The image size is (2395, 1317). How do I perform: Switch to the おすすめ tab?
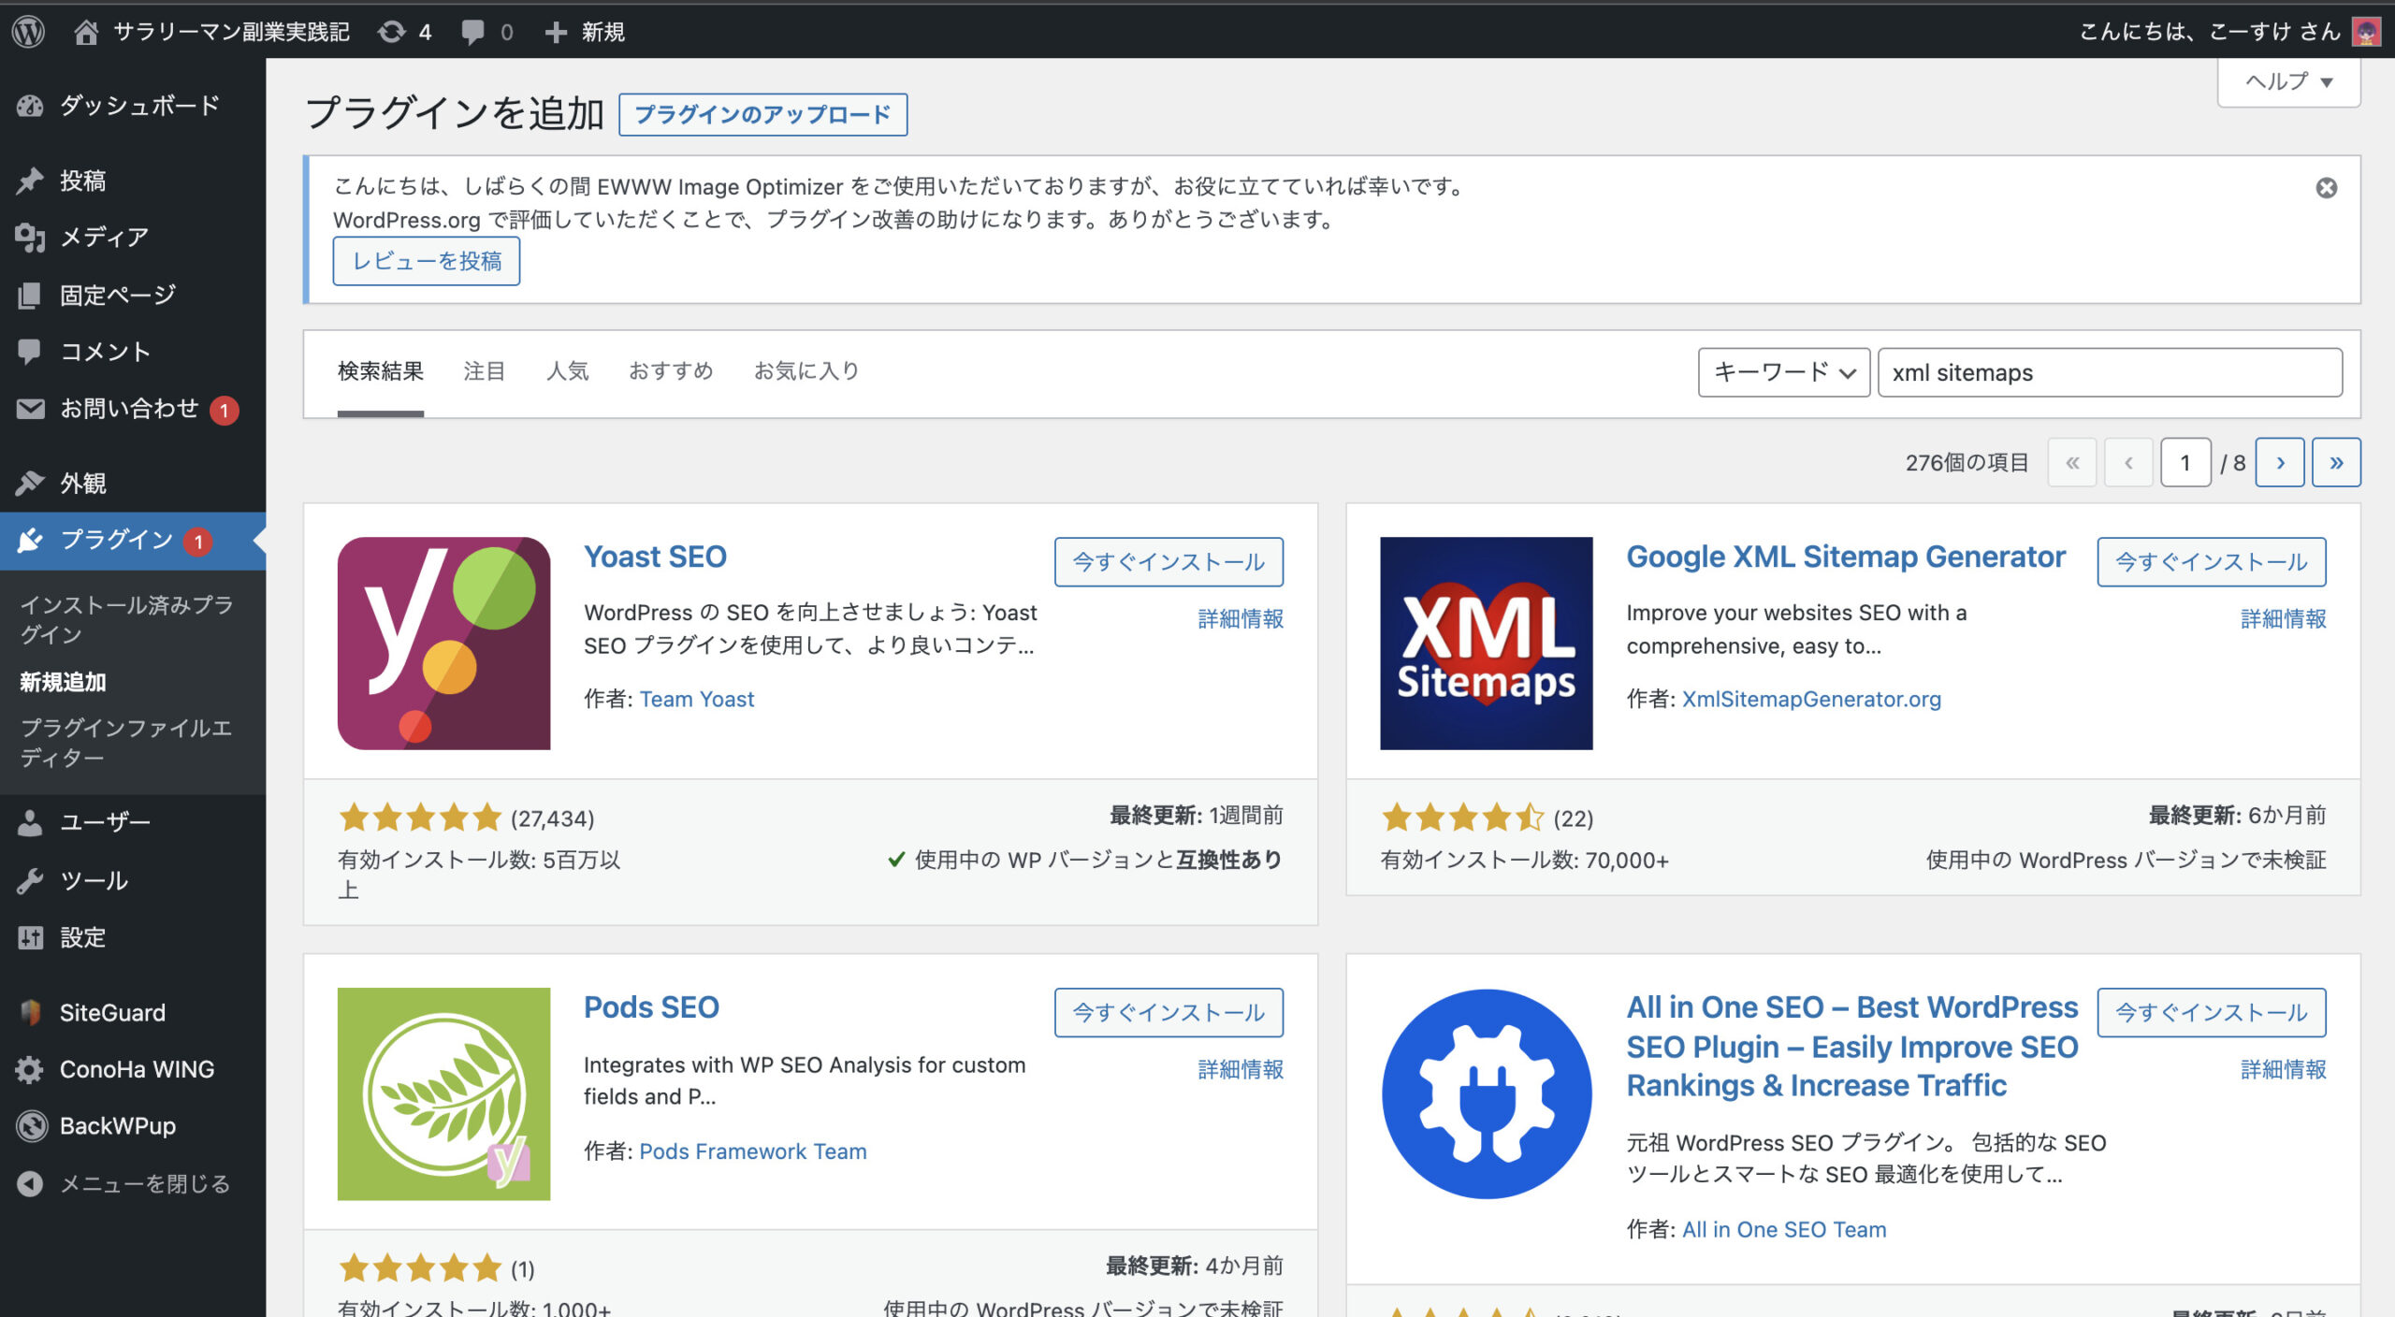coord(671,371)
